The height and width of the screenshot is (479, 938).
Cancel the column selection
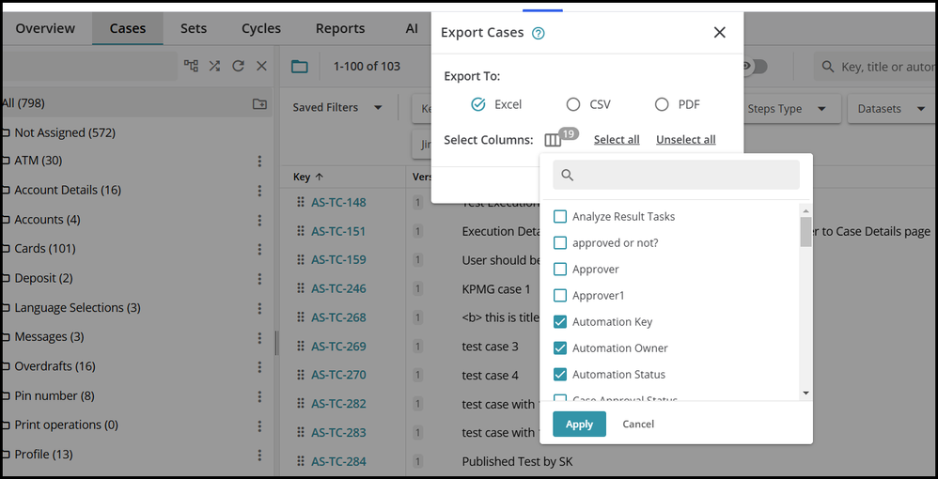pos(638,424)
